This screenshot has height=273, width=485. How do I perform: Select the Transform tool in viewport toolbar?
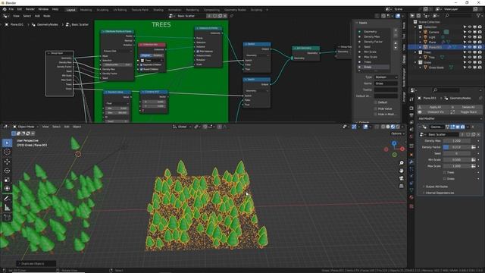7,189
